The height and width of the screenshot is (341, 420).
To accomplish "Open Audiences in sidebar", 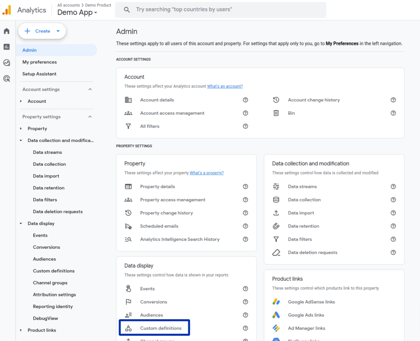I will (44, 259).
